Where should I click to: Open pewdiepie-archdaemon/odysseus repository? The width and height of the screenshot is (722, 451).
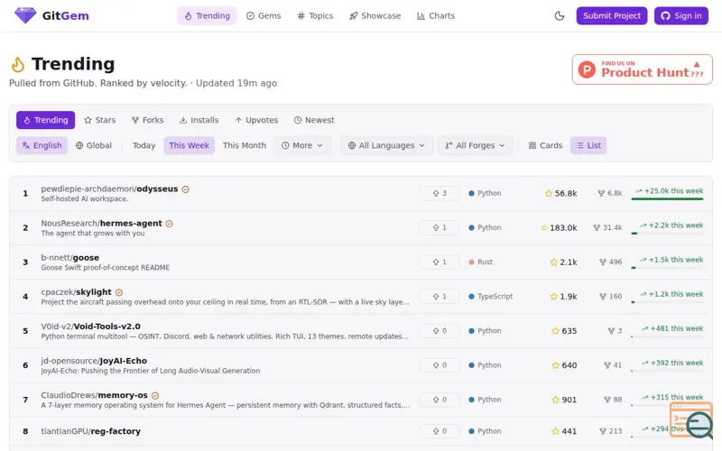109,189
